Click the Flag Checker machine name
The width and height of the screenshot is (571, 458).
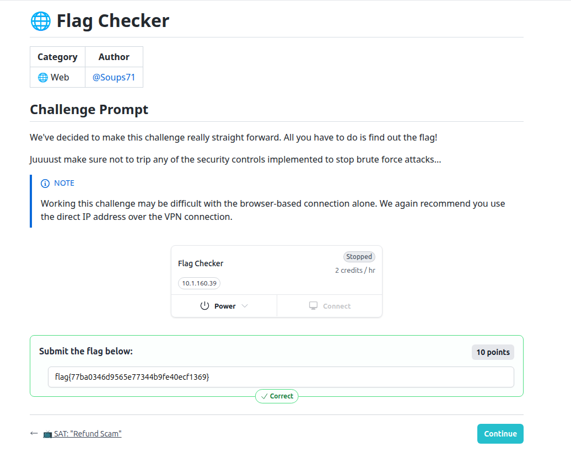(x=201, y=263)
